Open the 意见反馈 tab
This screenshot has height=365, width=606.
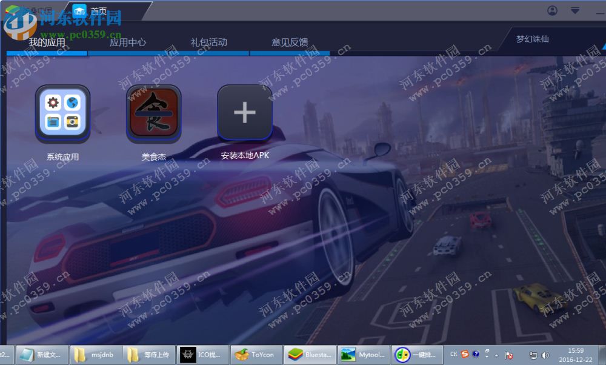(x=290, y=42)
